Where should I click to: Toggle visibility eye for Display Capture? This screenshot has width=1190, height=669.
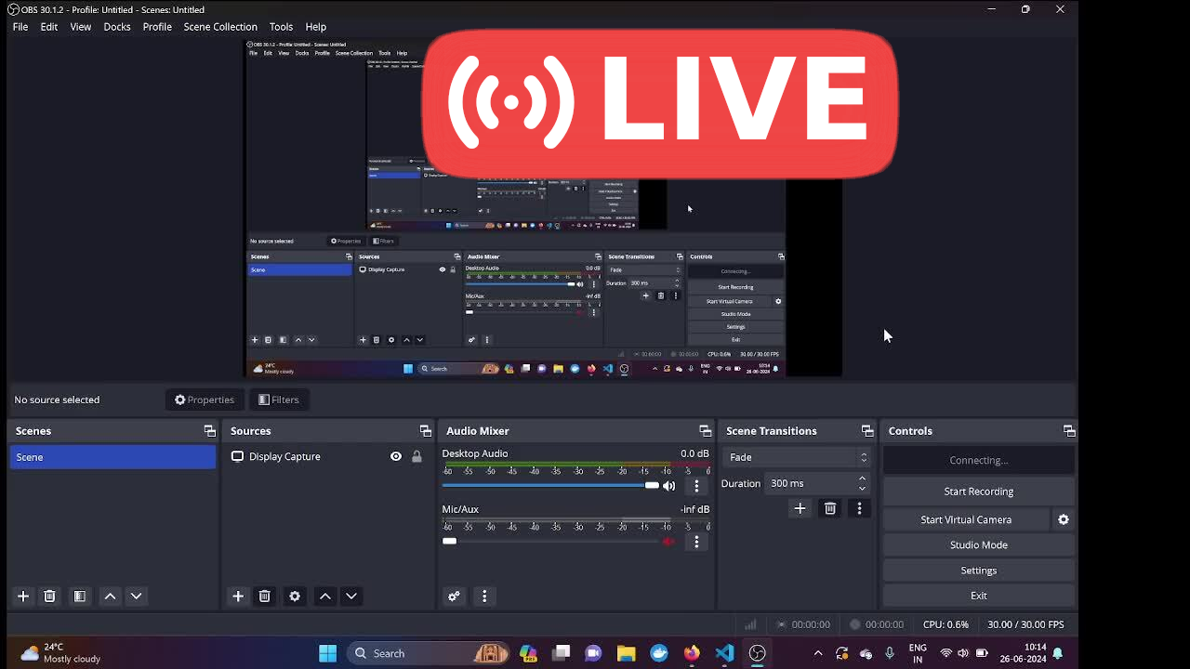pos(396,456)
